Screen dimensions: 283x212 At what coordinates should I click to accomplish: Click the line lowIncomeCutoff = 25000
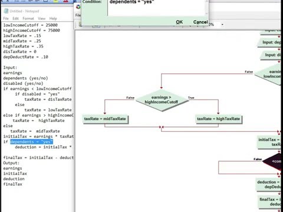[30, 25]
